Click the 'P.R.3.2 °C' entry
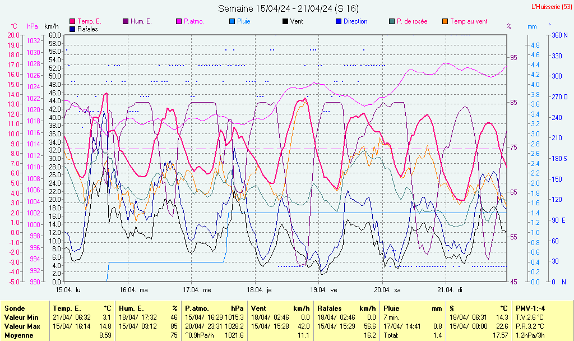 pos(530,326)
